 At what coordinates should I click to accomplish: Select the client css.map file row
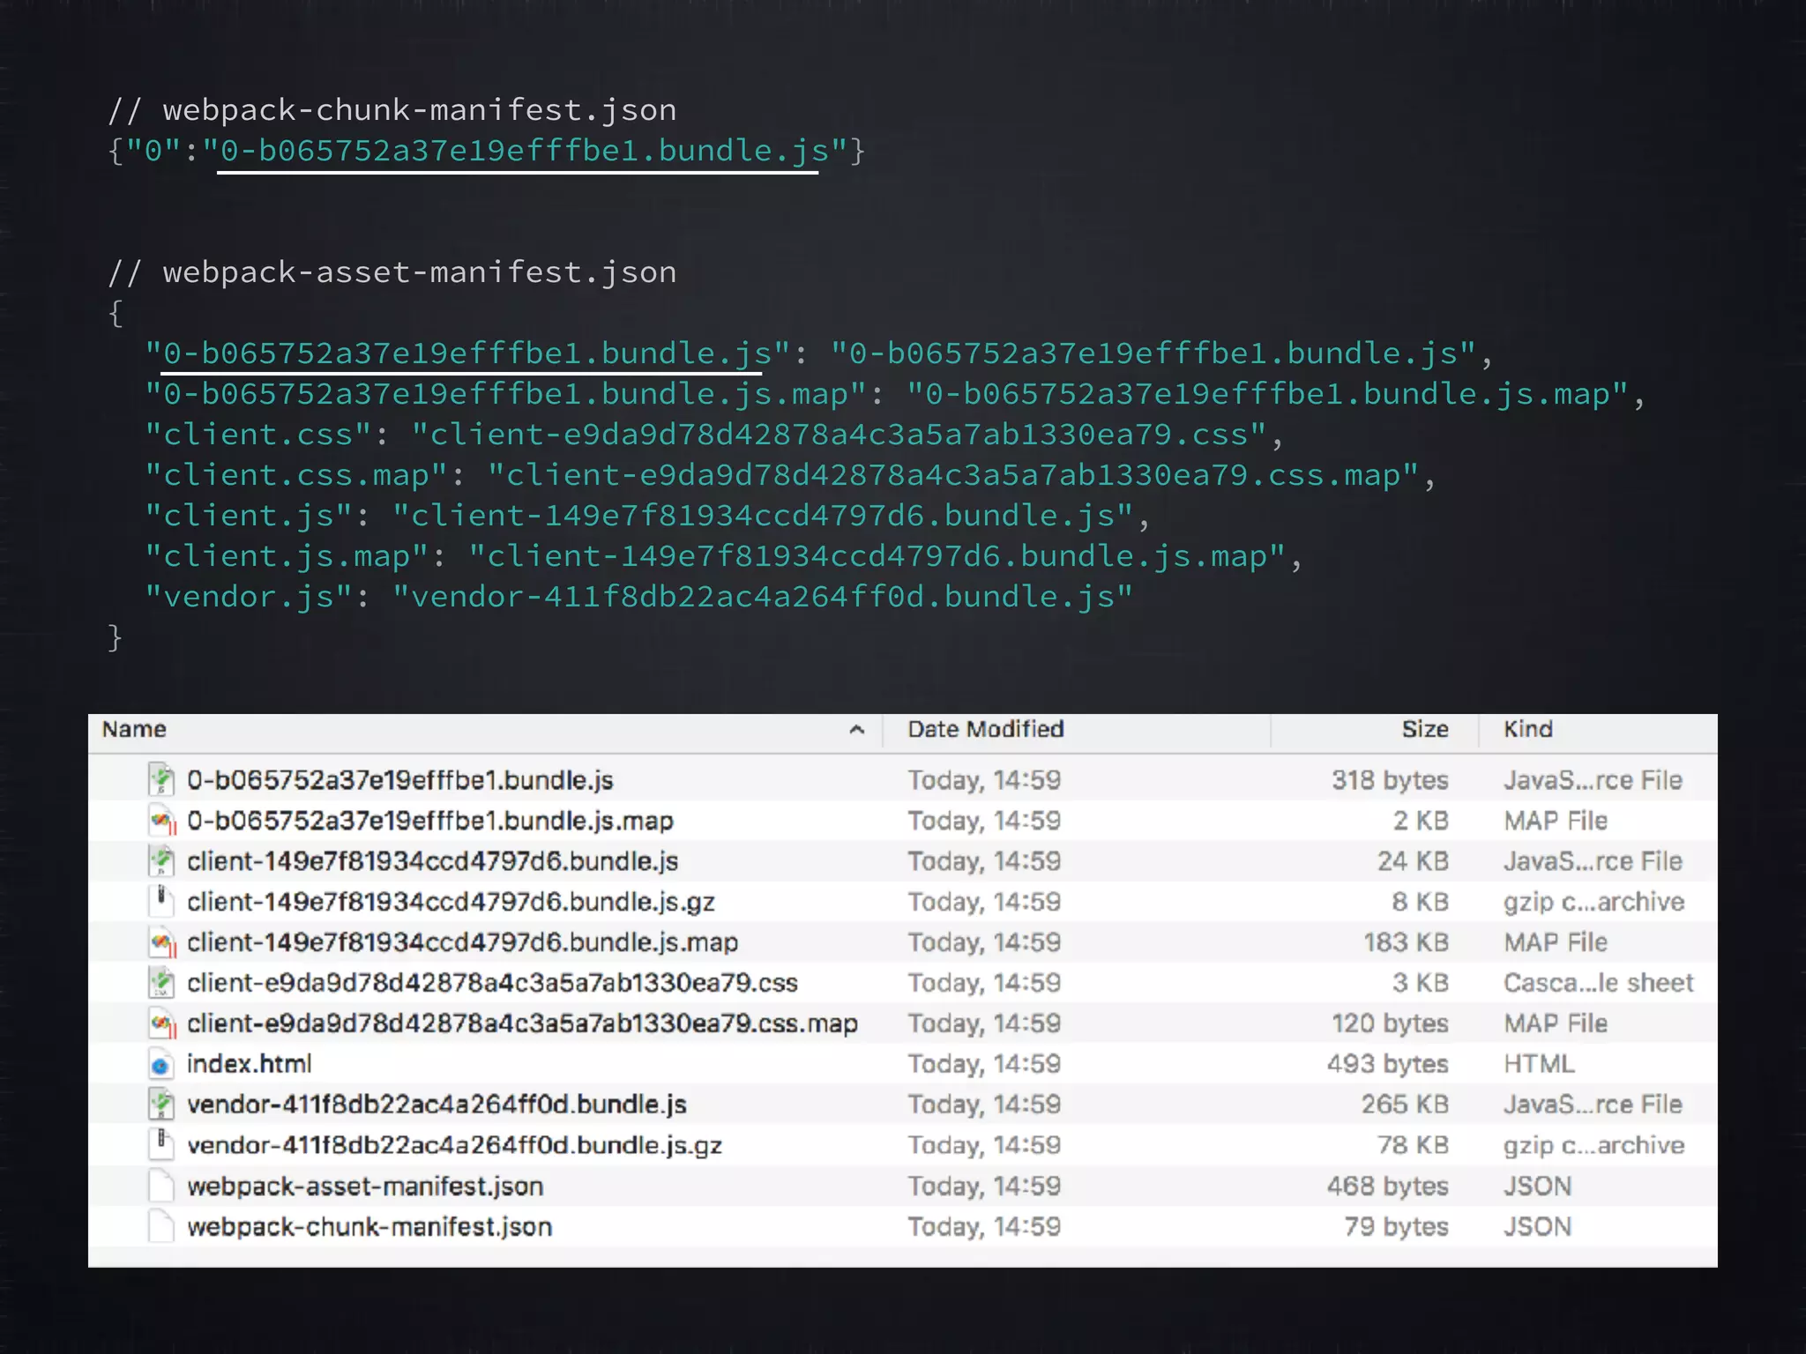(x=522, y=1023)
